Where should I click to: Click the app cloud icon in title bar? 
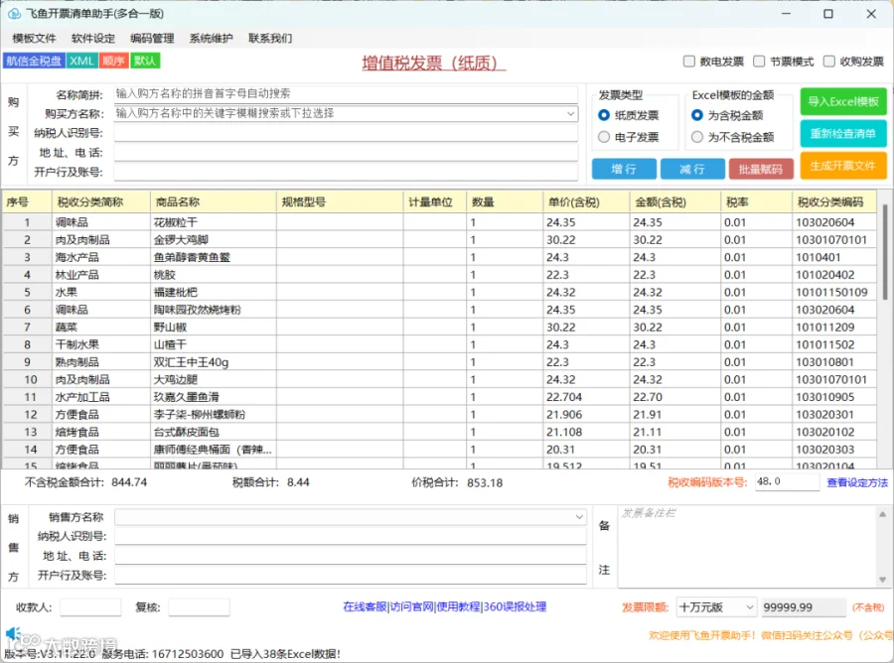click(x=14, y=13)
